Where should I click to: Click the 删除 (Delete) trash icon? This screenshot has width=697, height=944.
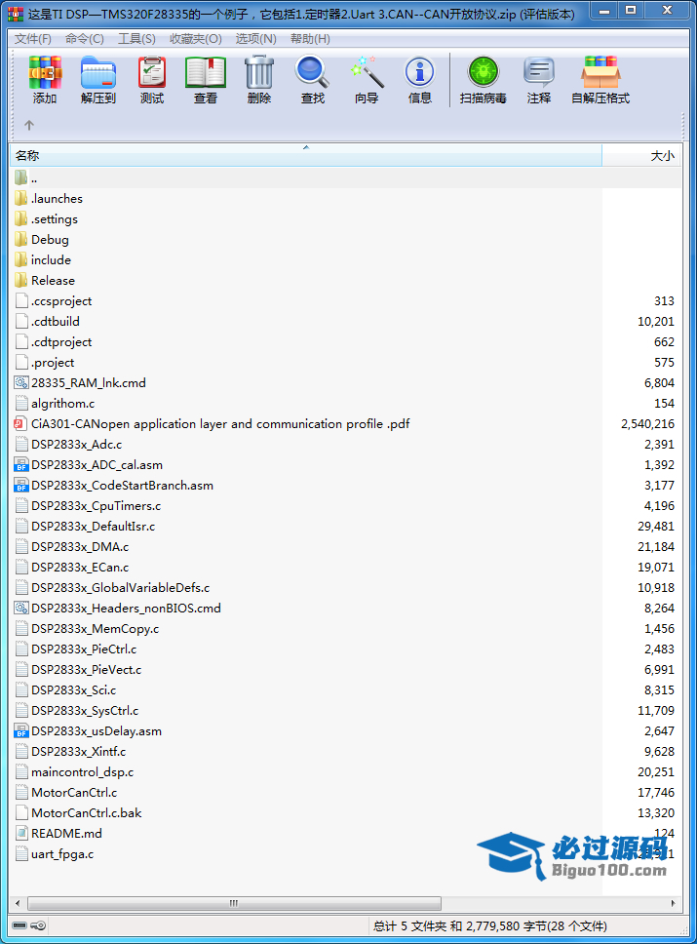[259, 72]
